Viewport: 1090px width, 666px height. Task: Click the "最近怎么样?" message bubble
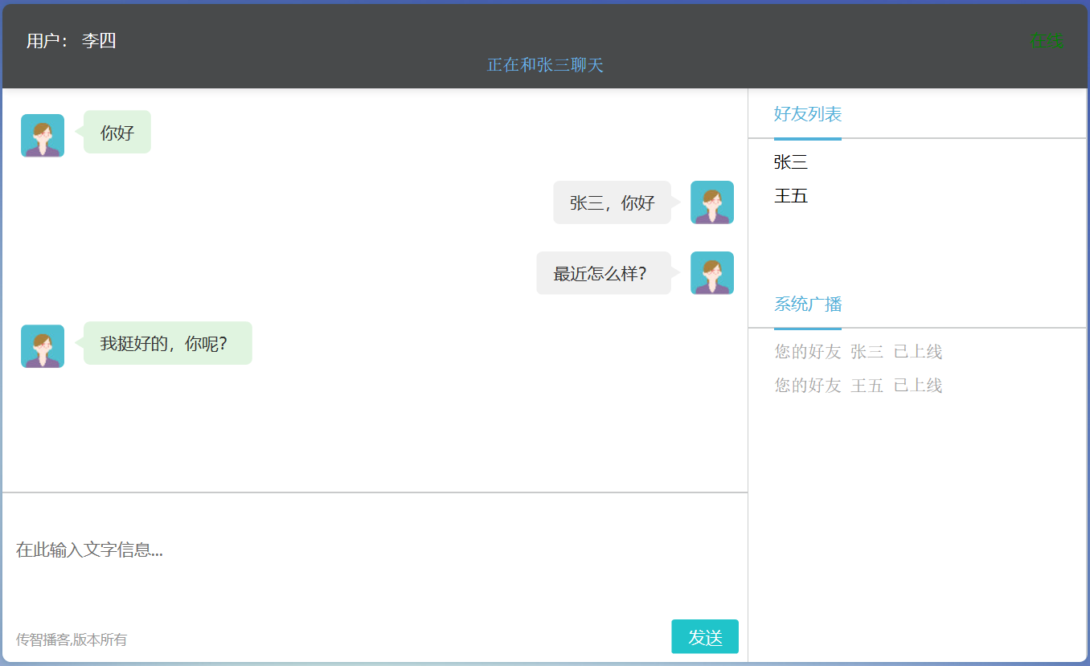603,273
